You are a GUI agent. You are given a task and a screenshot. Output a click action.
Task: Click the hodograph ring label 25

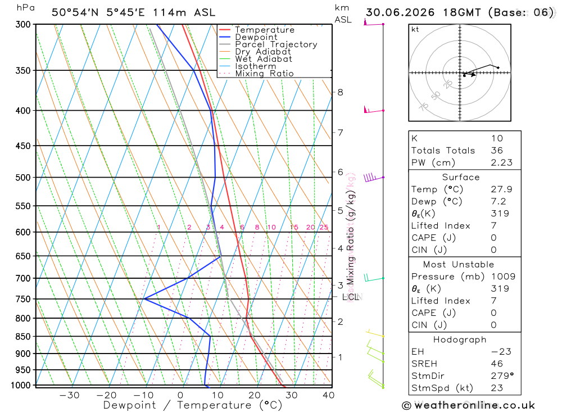tap(448, 84)
